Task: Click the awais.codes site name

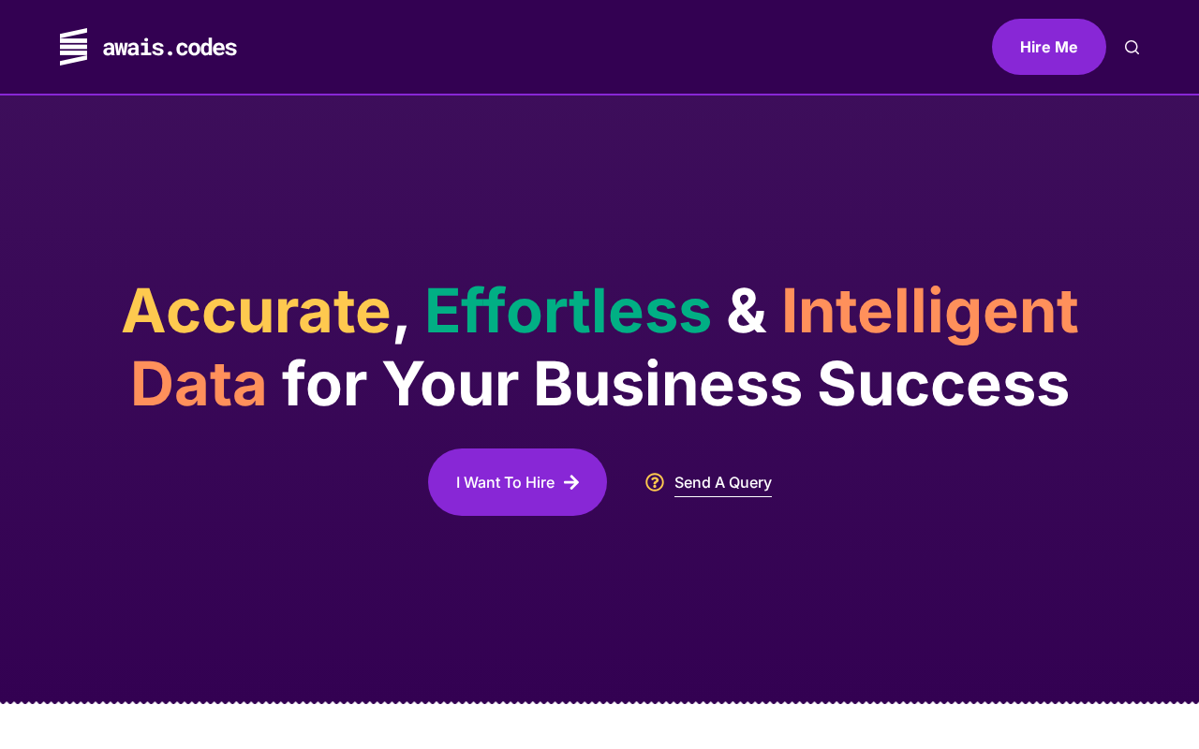Action: click(170, 47)
